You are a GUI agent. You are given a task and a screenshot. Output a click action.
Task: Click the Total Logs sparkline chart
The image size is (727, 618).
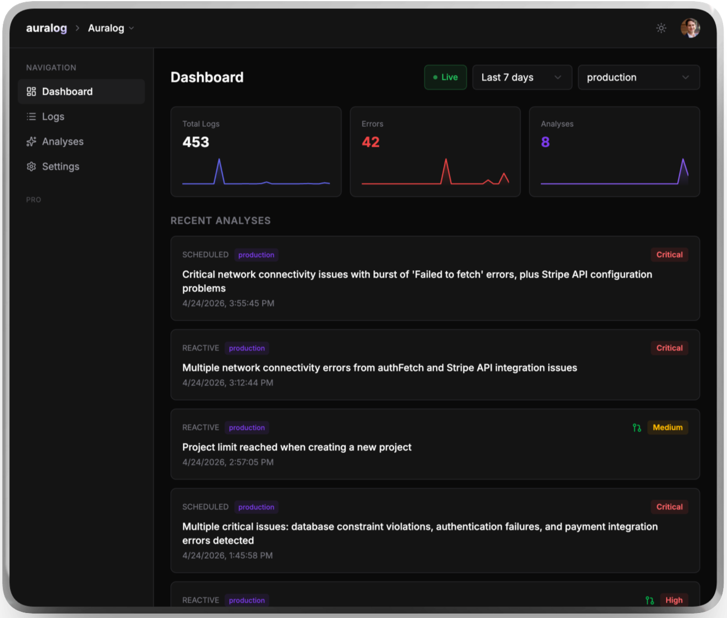pyautogui.click(x=256, y=172)
